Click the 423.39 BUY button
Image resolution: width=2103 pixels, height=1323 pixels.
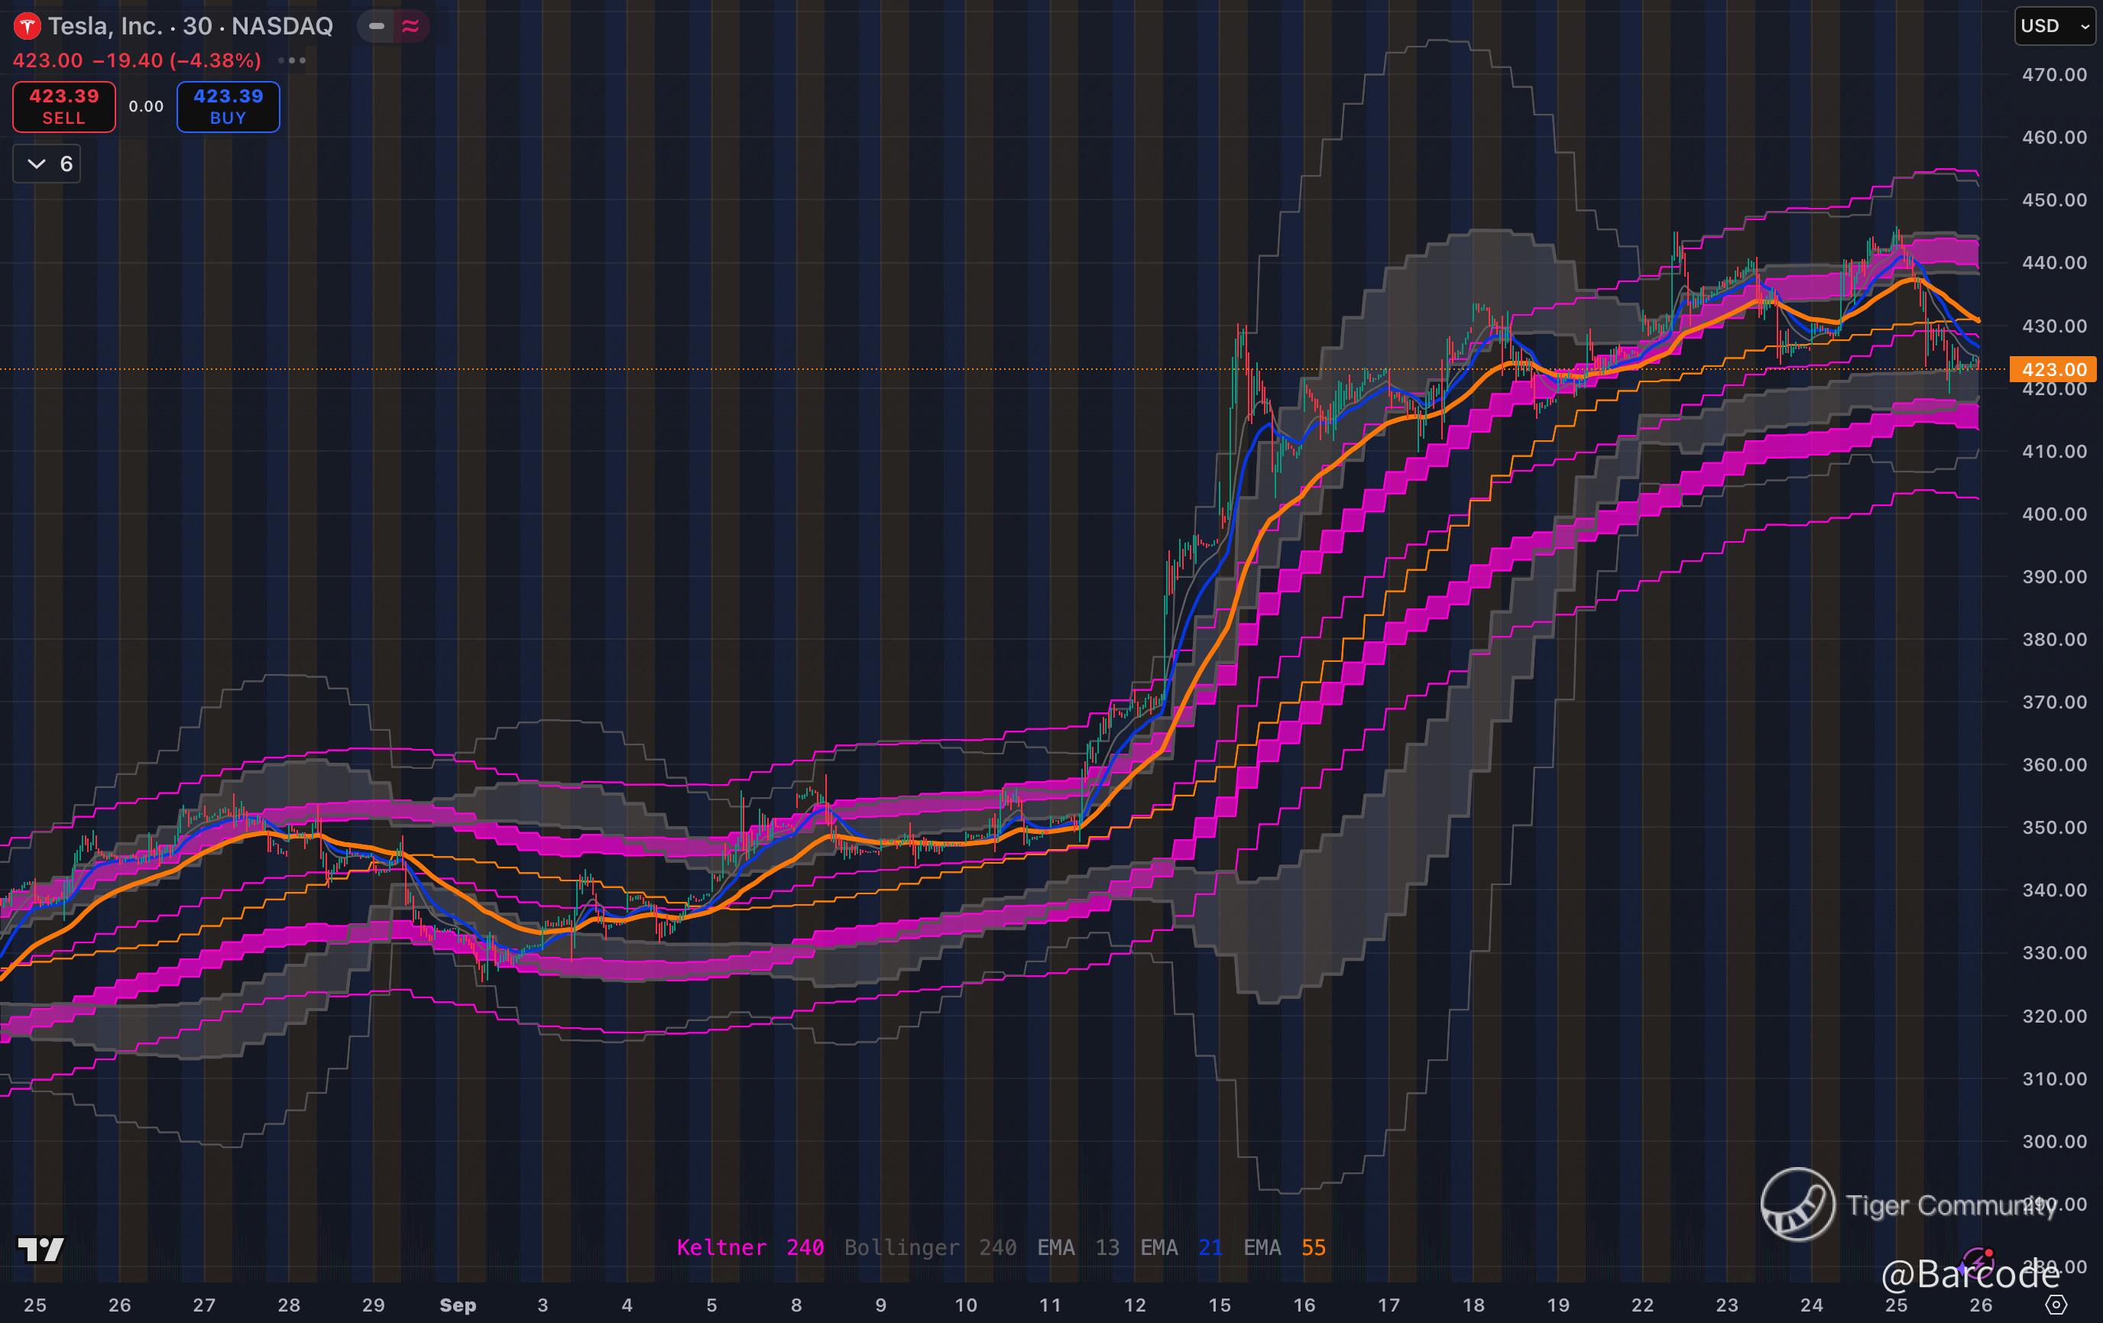228,106
